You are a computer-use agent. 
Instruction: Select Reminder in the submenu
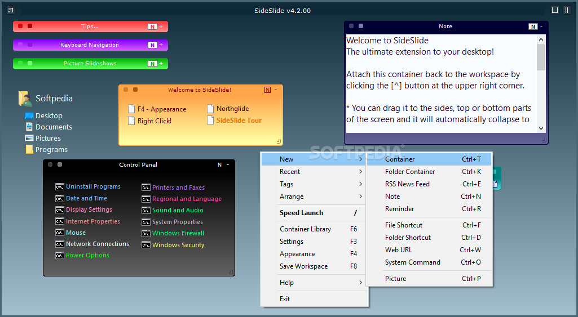tap(429, 209)
